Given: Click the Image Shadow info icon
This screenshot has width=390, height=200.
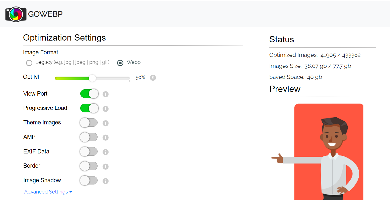Looking at the screenshot, I should point(106,181).
